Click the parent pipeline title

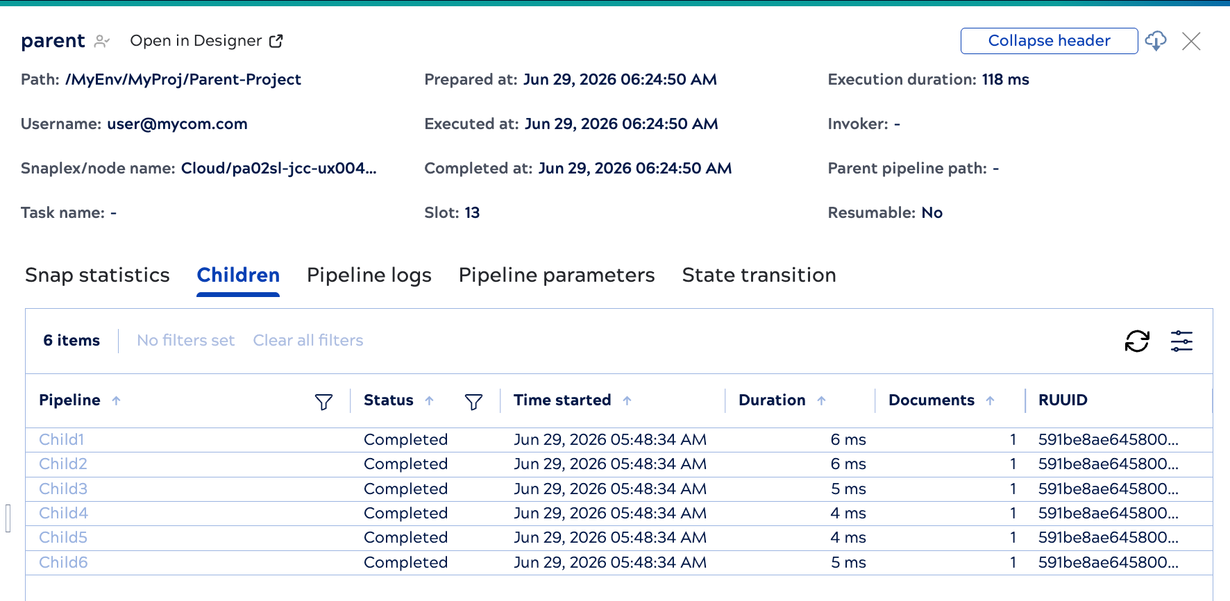pyautogui.click(x=53, y=41)
